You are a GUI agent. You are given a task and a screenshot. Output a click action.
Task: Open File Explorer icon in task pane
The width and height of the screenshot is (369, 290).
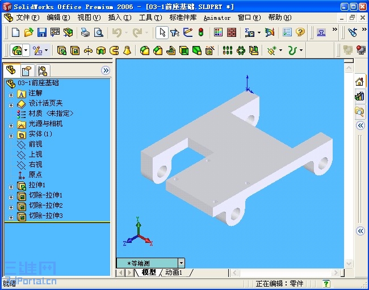coord(359,111)
